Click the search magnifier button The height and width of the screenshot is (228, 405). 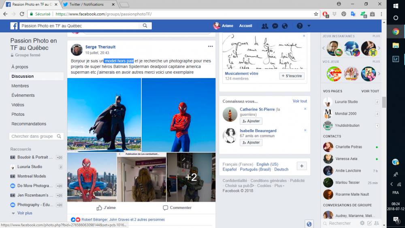point(145,26)
